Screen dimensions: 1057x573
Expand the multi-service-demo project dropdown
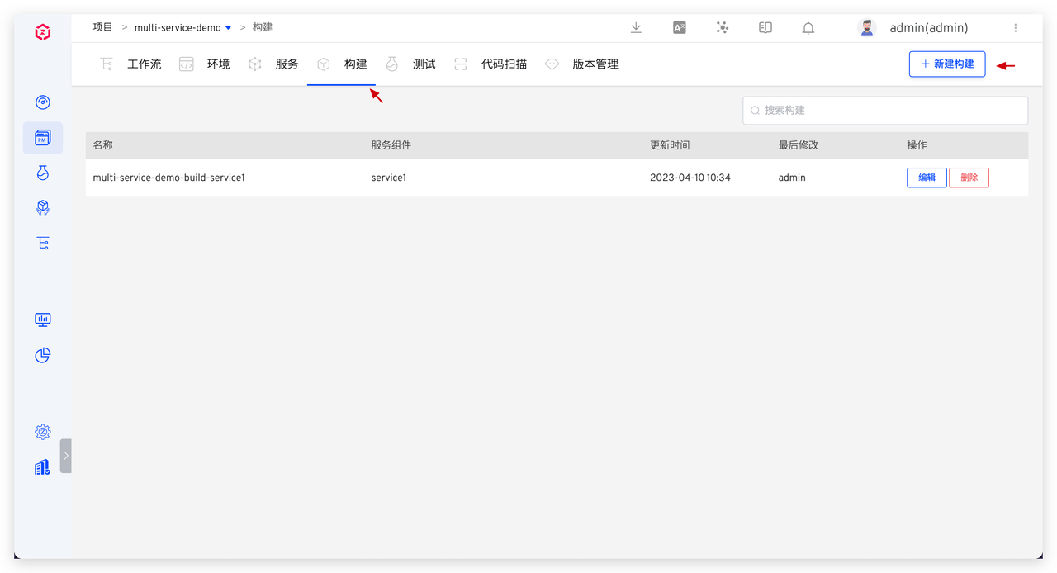pos(228,28)
